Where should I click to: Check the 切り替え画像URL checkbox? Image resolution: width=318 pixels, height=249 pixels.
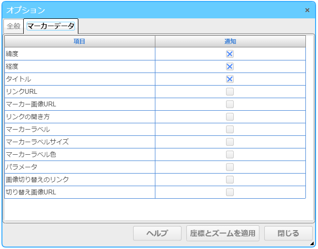(x=230, y=192)
